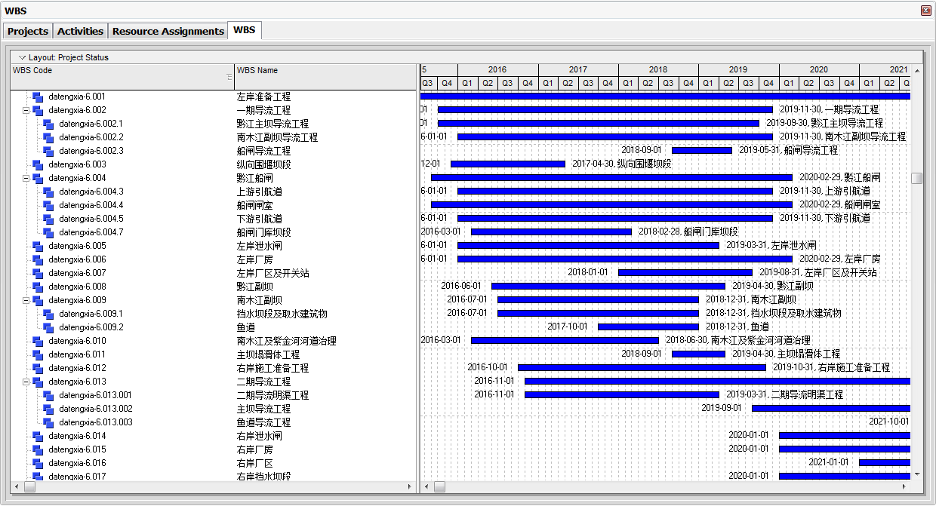Image resolution: width=936 pixels, height=506 pixels.
Task: Click the Gantt bar for 纵向围堰坝段
Action: coord(508,164)
